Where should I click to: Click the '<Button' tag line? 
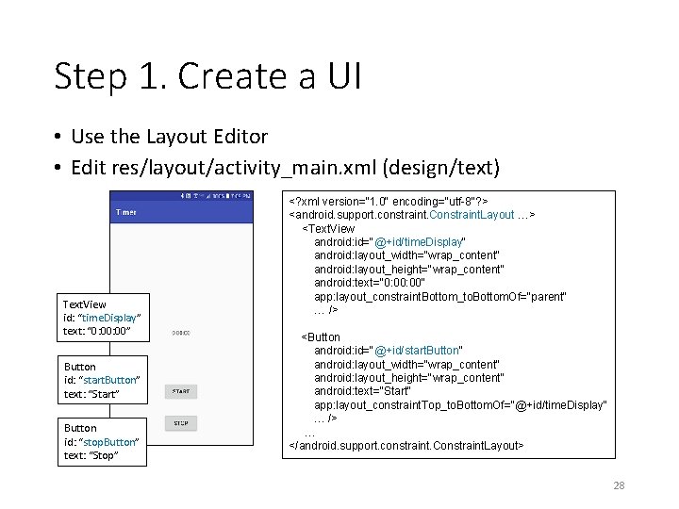coord(321,337)
